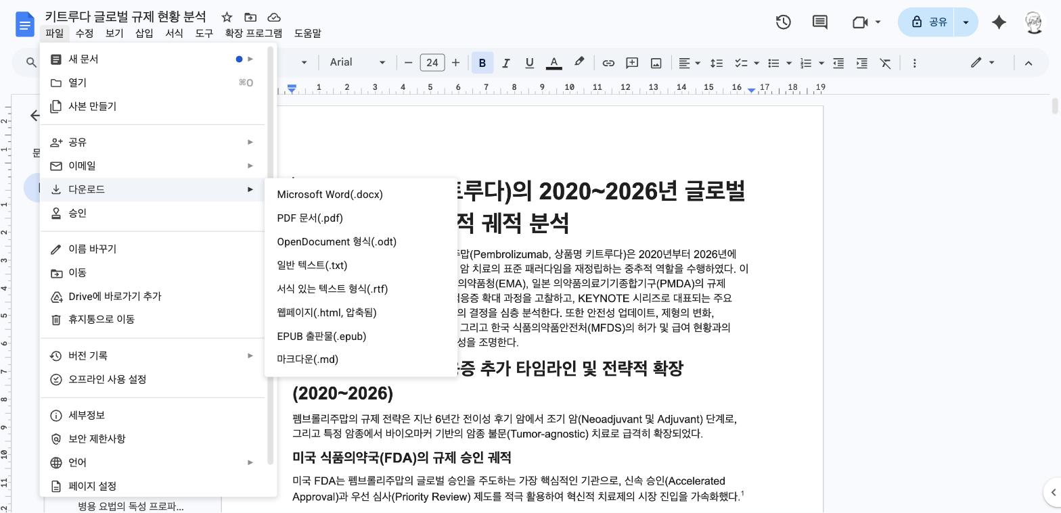Open version history clock icon
The image size is (1061, 513).
coord(784,22)
